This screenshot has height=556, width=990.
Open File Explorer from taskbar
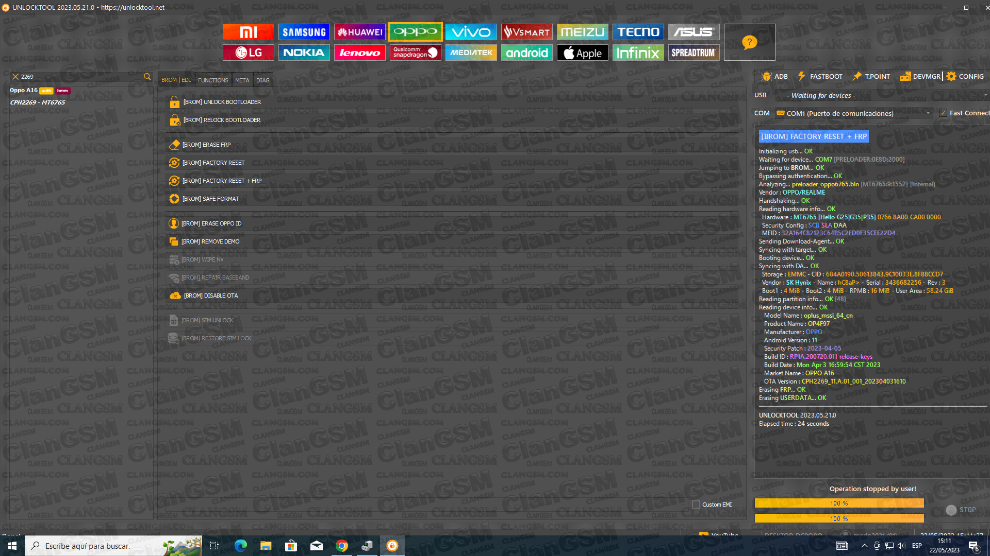[266, 546]
